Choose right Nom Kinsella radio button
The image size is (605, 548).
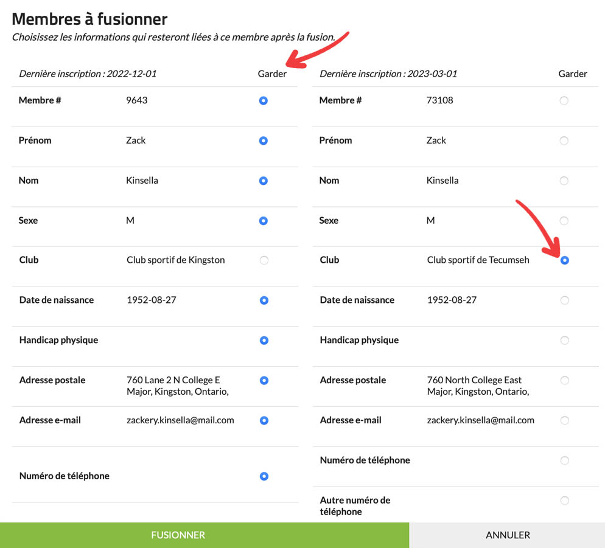click(x=564, y=181)
